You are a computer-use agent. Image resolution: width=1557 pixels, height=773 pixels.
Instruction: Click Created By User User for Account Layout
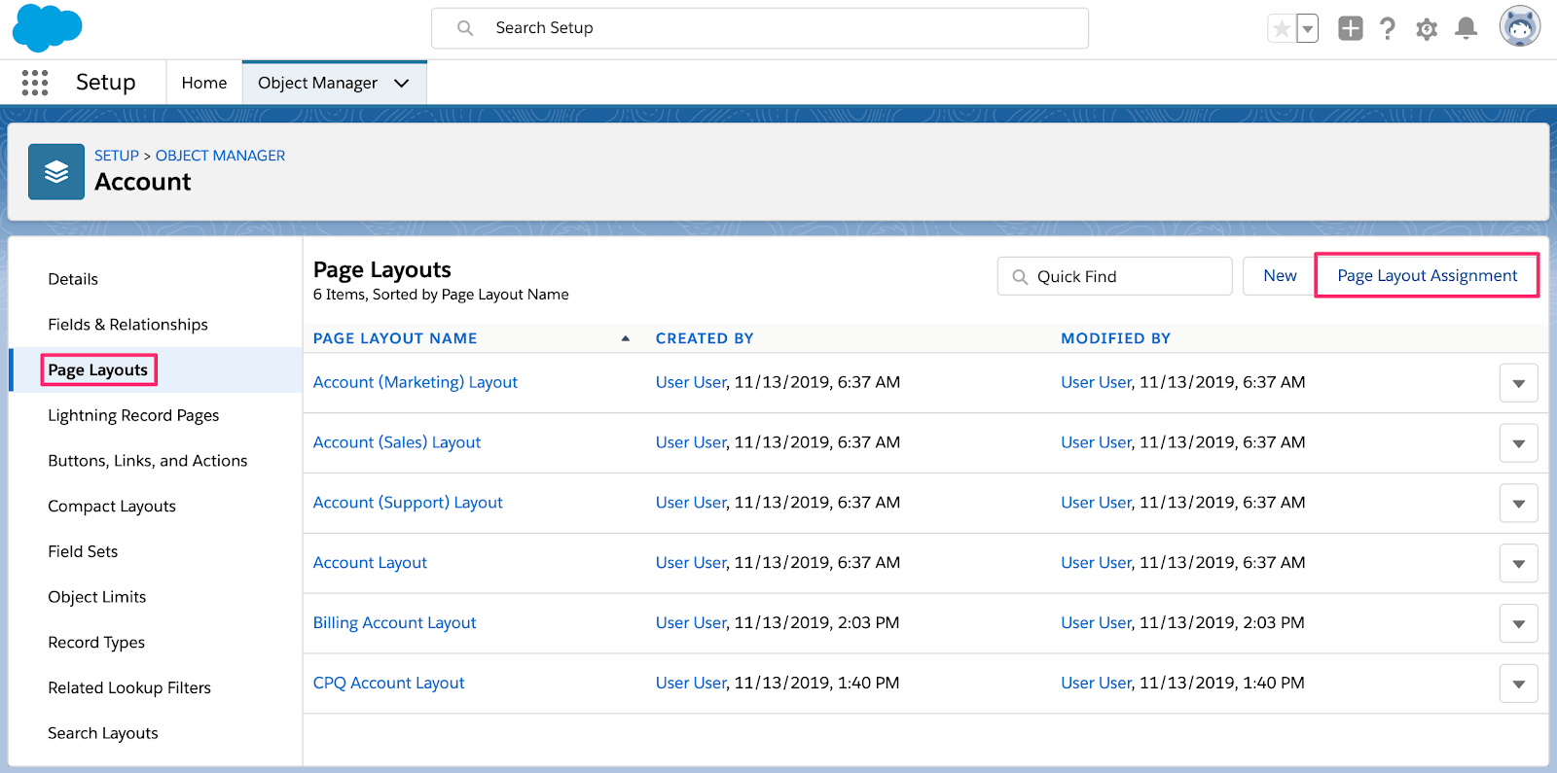point(691,563)
